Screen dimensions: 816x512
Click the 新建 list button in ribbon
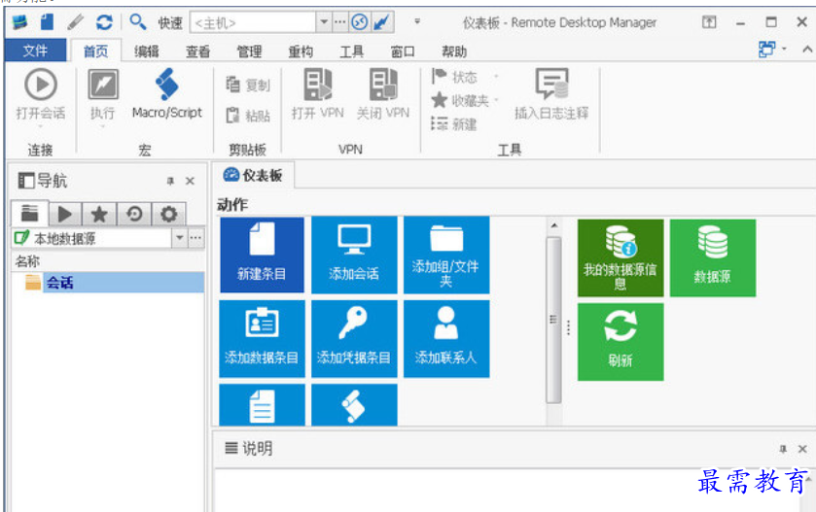[454, 124]
